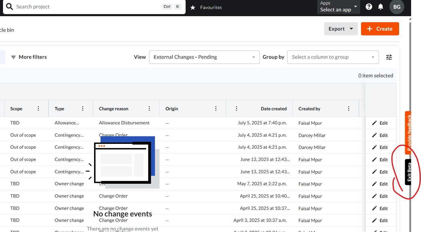Sort by the Scope column header

[x=16, y=109]
